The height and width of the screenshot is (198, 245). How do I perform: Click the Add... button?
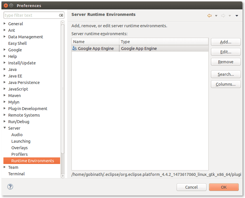coord(226,42)
